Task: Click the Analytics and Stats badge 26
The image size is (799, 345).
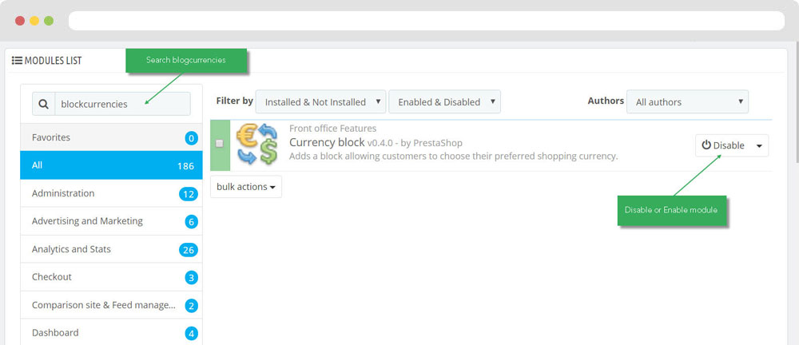Action: [189, 250]
